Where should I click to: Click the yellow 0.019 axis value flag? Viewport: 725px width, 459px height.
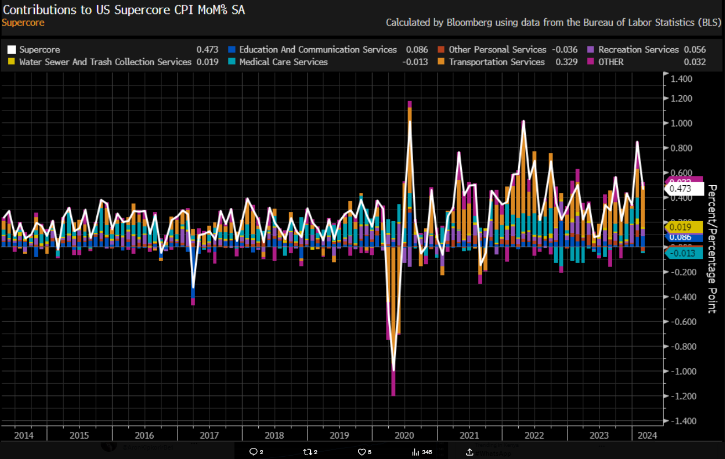[684, 227]
